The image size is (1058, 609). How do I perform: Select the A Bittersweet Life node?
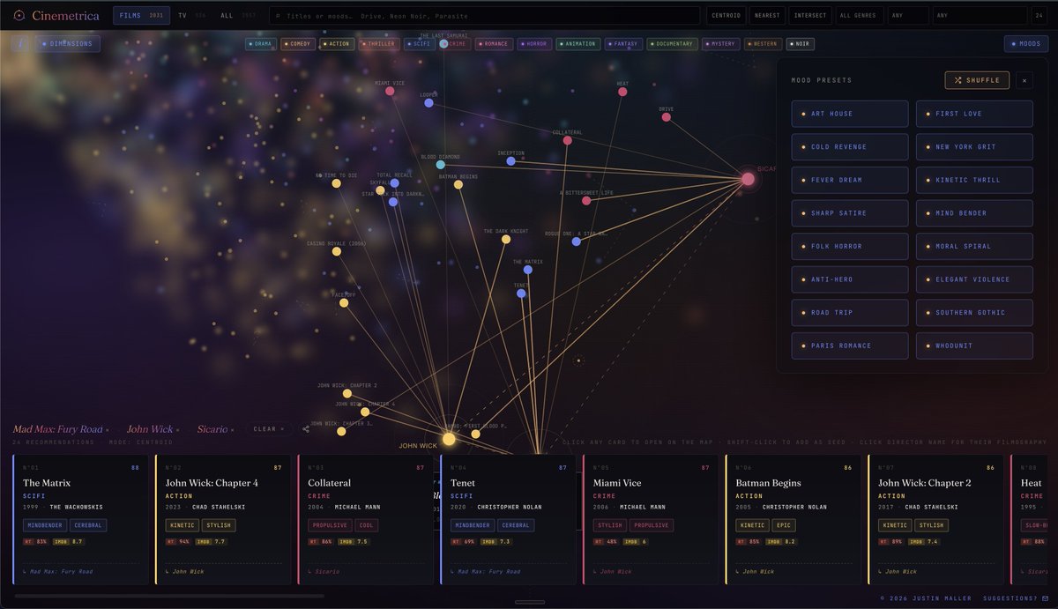tap(586, 200)
